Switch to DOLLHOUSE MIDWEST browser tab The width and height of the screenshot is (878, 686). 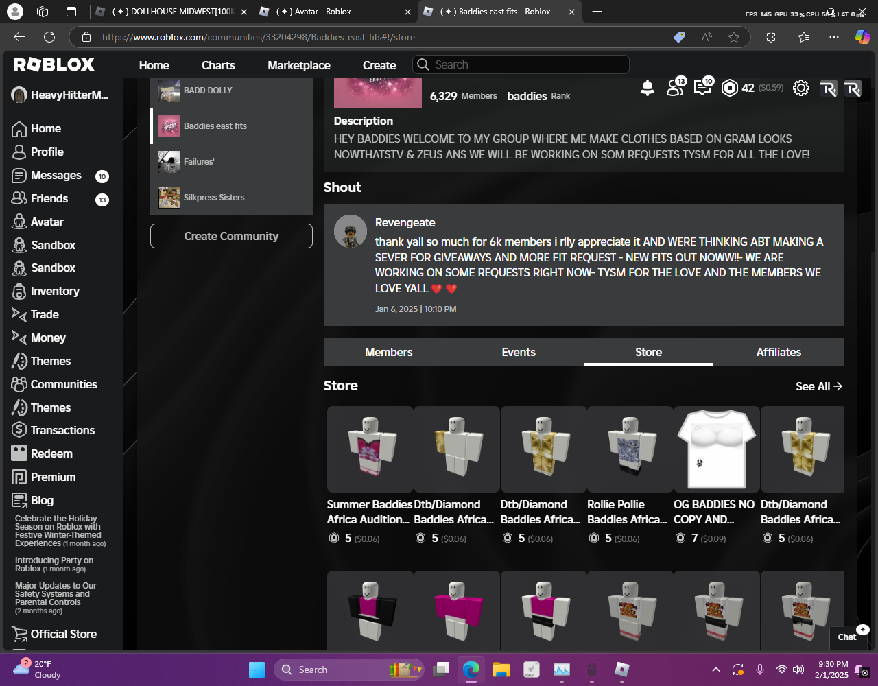pos(171,12)
